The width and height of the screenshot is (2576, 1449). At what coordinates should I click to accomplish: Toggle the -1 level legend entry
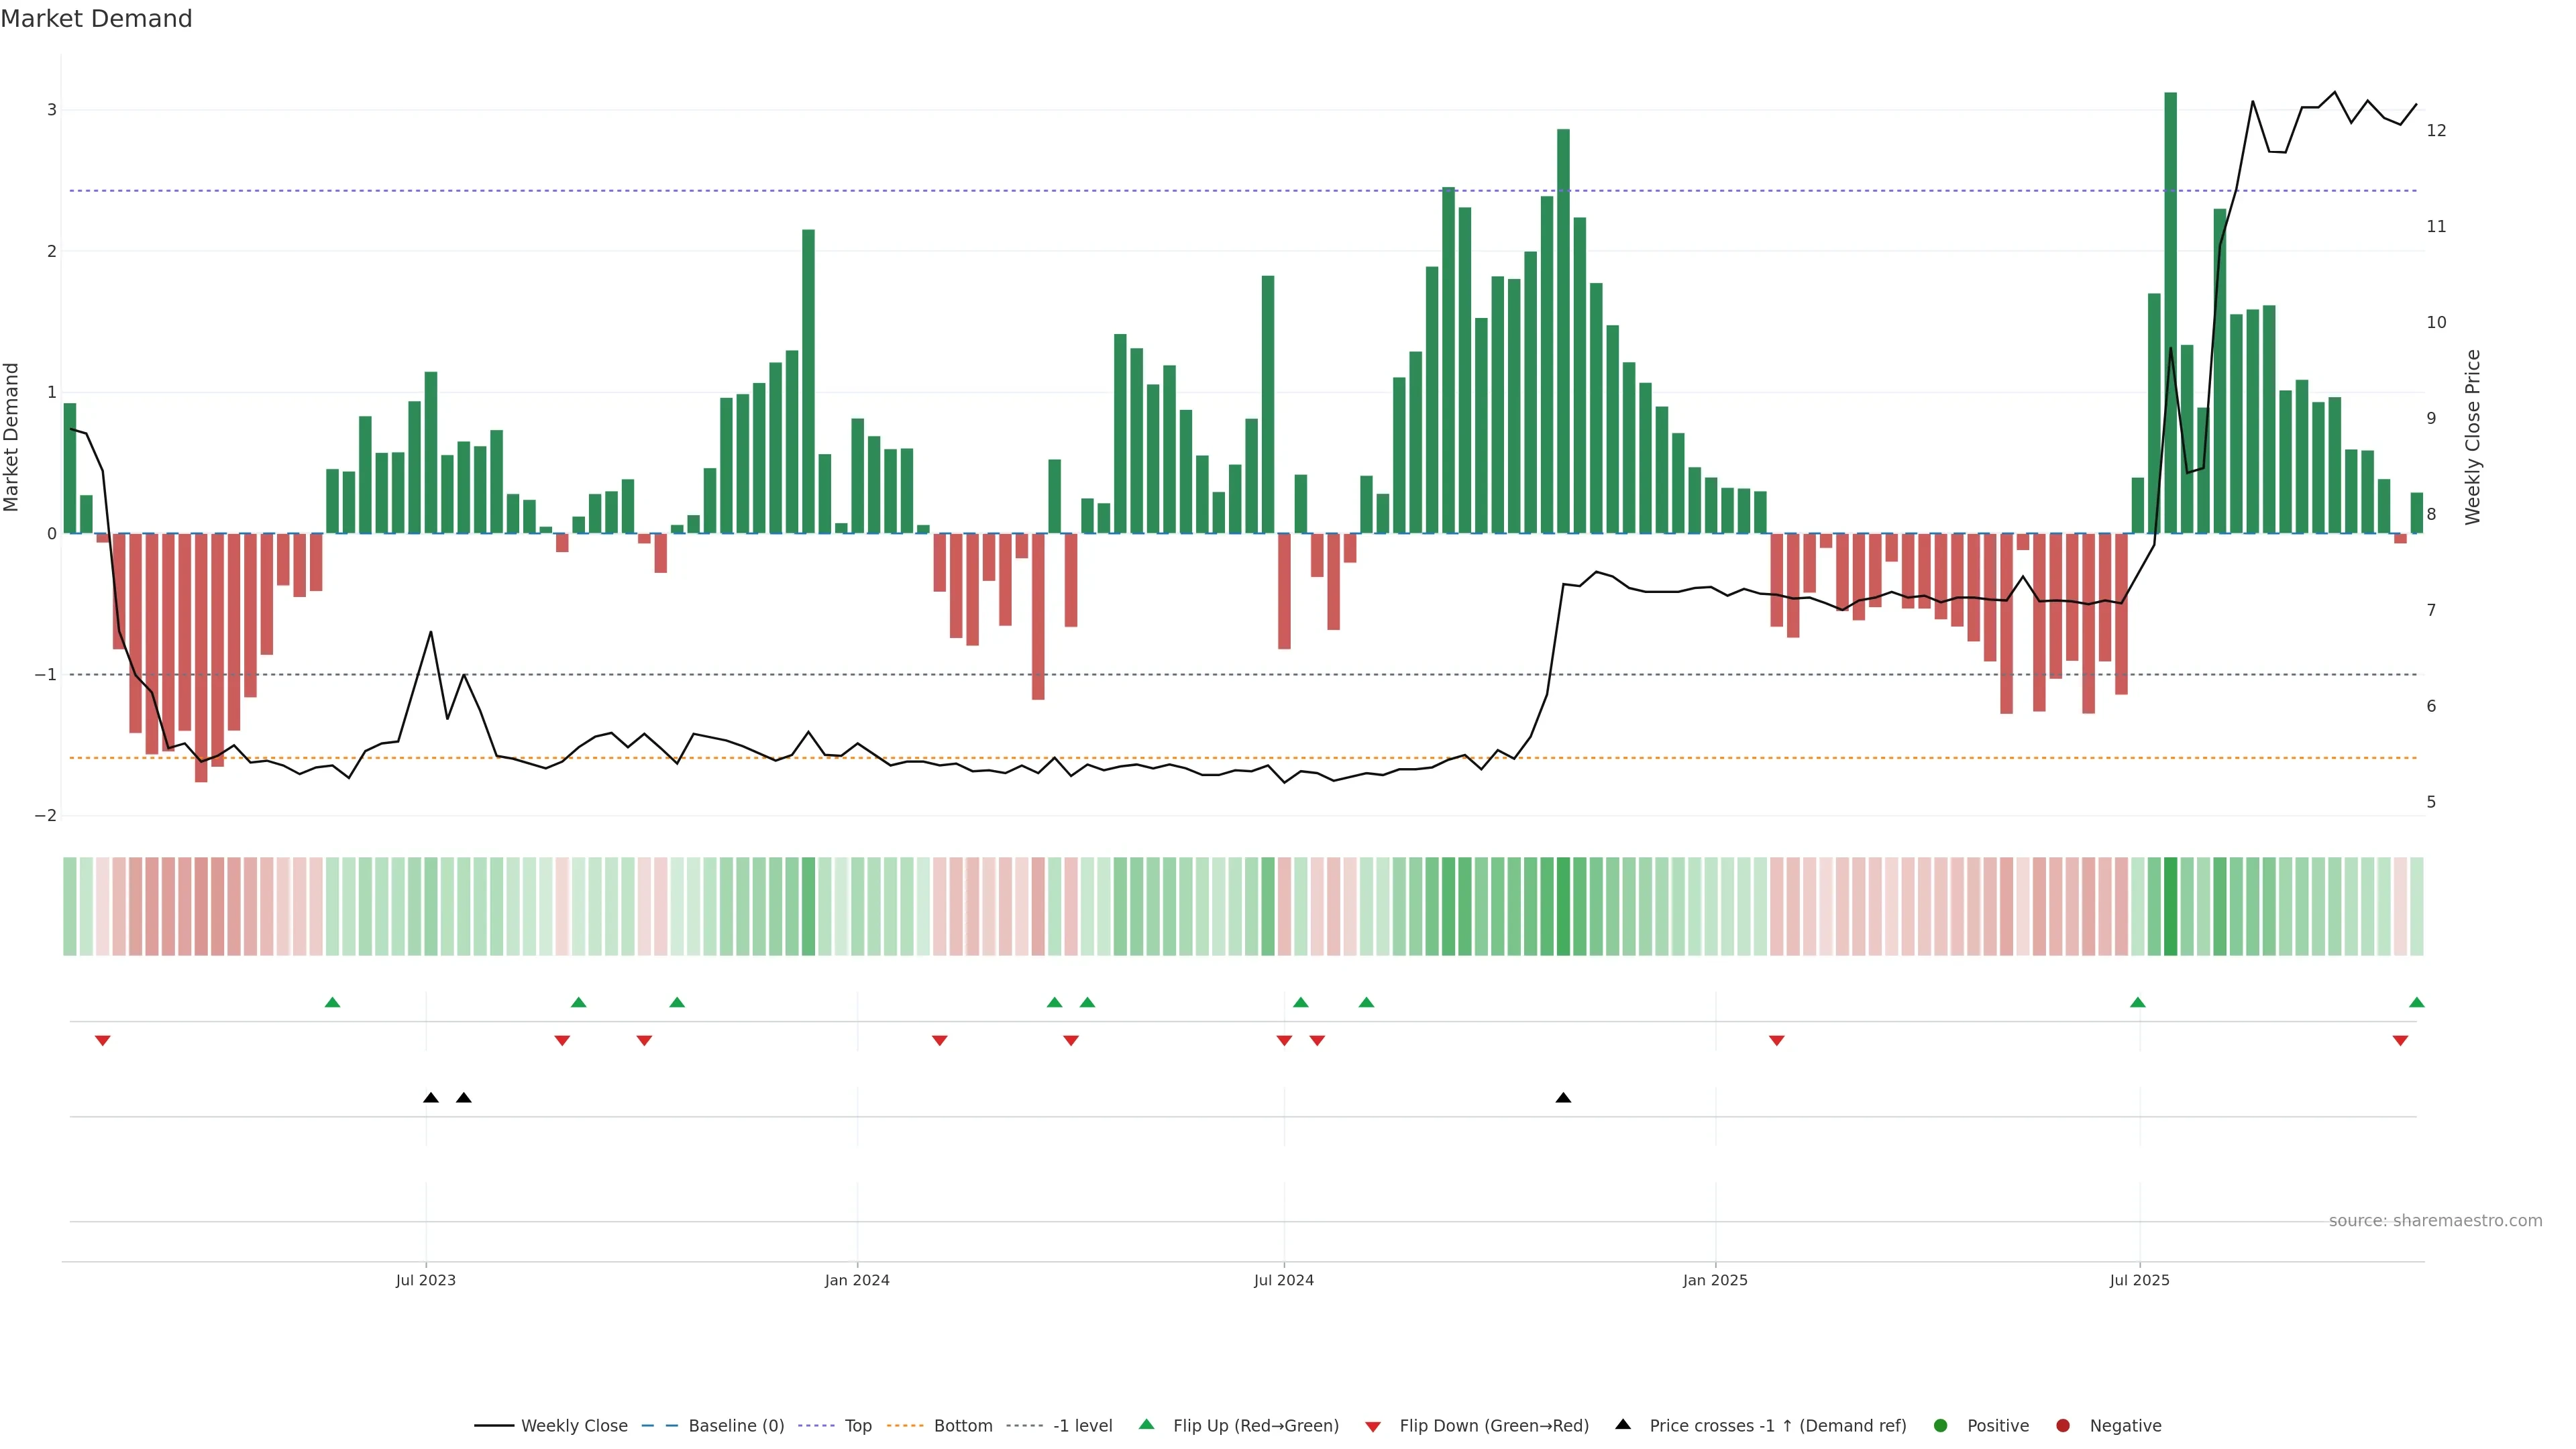[x=1082, y=1425]
